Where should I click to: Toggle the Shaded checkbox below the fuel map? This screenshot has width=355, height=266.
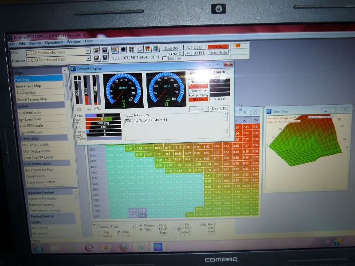[x=140, y=225]
